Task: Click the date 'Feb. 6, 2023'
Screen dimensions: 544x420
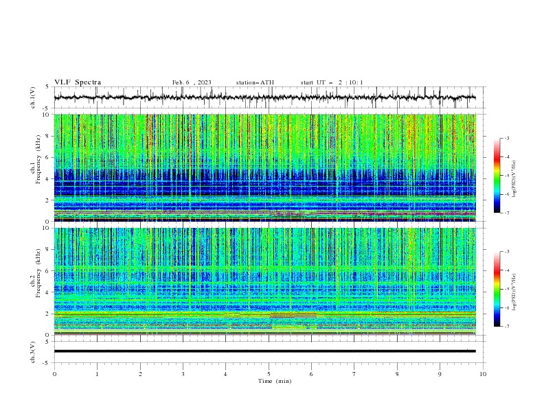Action: [192, 82]
